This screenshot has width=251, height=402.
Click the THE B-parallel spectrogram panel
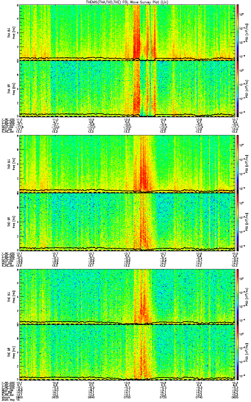(127, 352)
